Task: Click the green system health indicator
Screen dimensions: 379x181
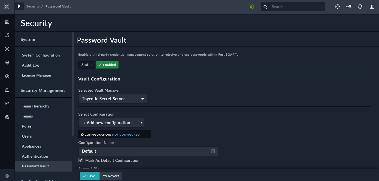Action: 251,6
